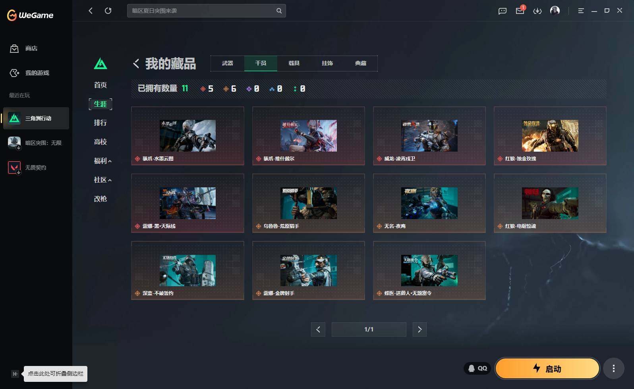The height and width of the screenshot is (389, 634).
Task: Filter by orange rarity diamond icon
Action: (x=226, y=89)
